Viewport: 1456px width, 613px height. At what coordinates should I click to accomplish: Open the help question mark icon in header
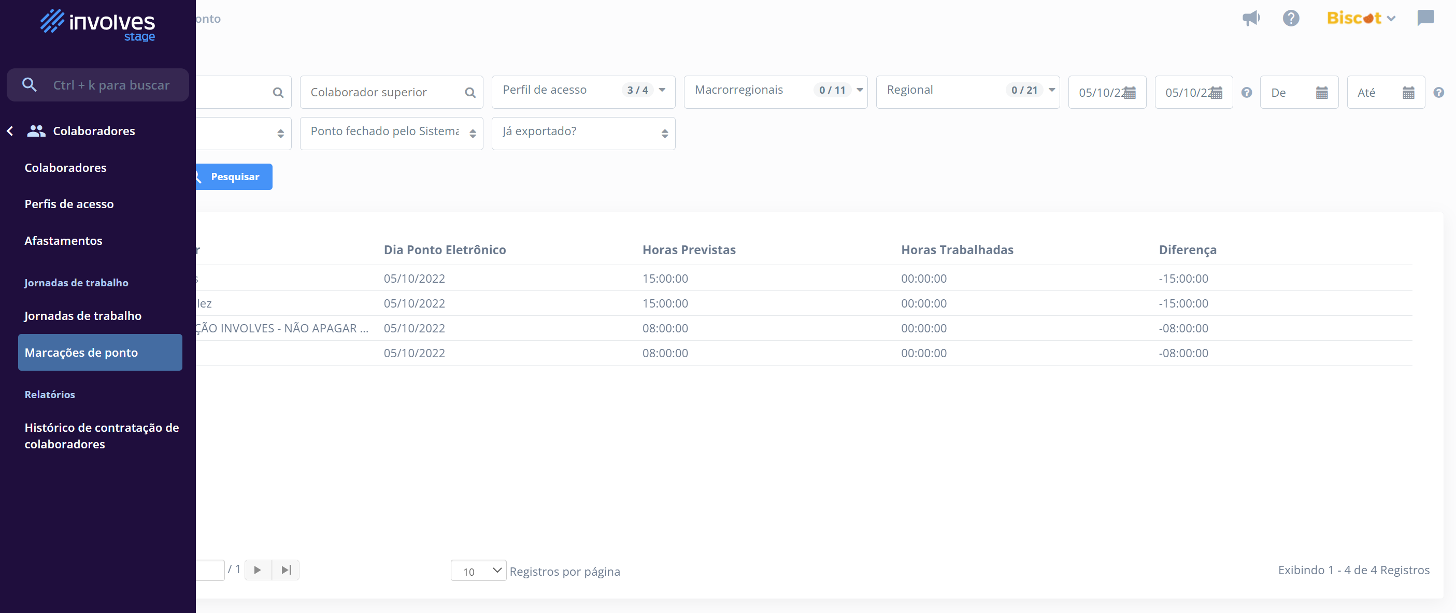point(1290,18)
